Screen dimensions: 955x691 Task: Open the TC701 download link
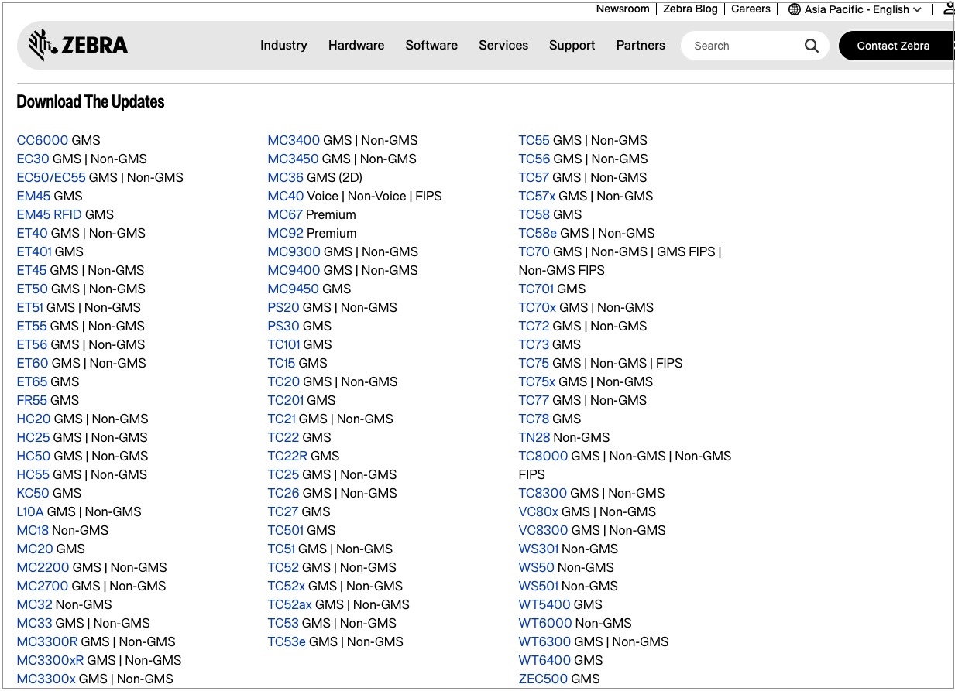coord(536,289)
